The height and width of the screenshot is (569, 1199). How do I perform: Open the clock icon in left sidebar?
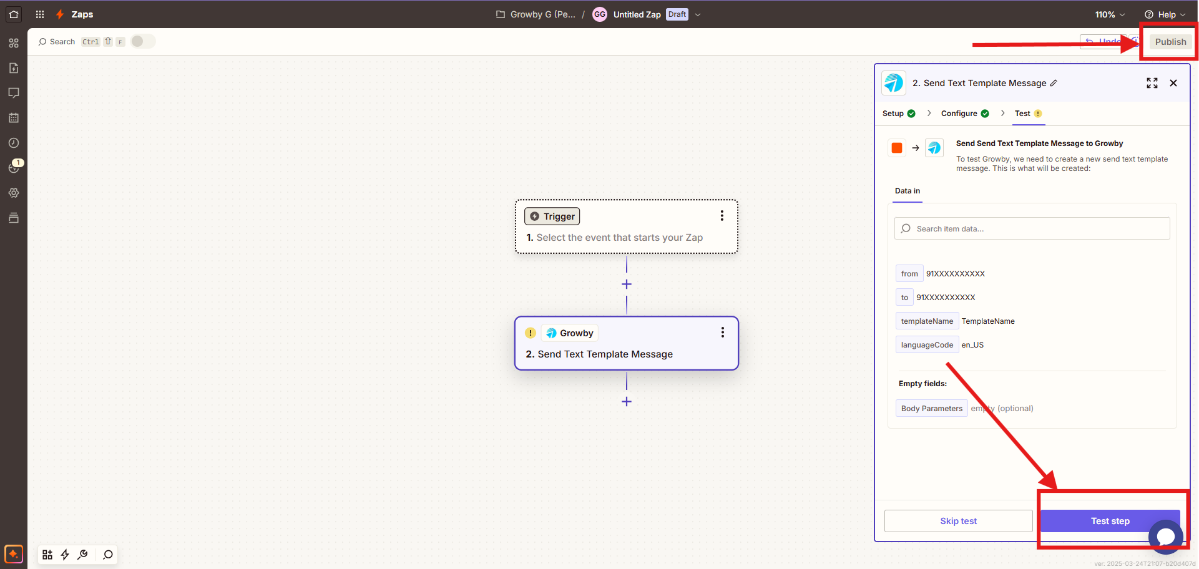pos(14,143)
